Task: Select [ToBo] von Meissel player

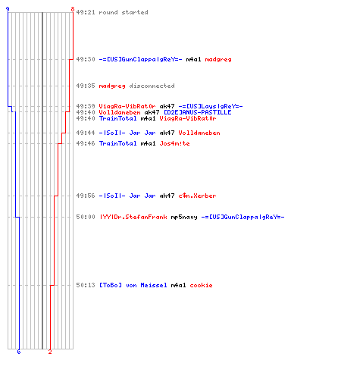Action: point(133,285)
